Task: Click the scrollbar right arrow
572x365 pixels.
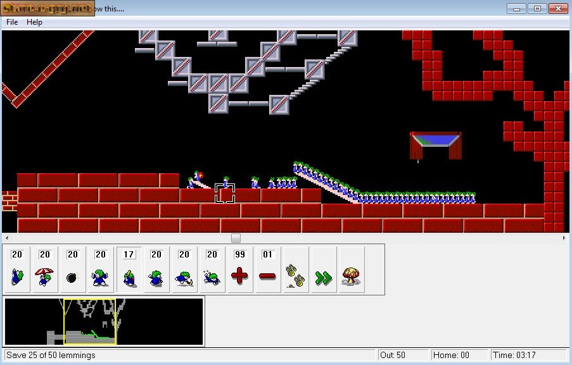Action: pyautogui.click(x=564, y=238)
